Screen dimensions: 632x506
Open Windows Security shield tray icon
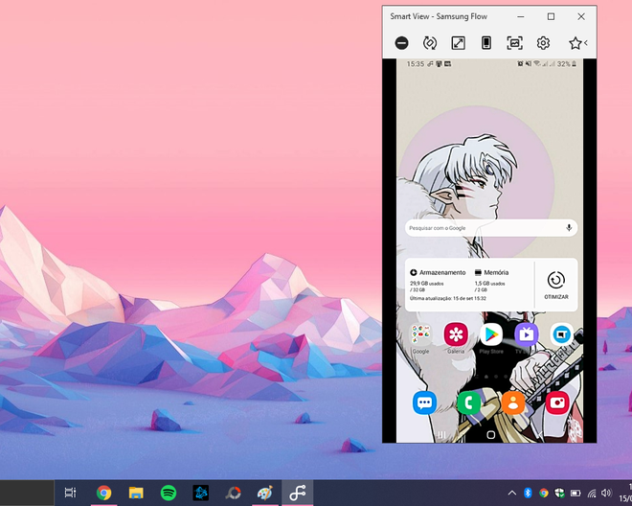coord(559,493)
